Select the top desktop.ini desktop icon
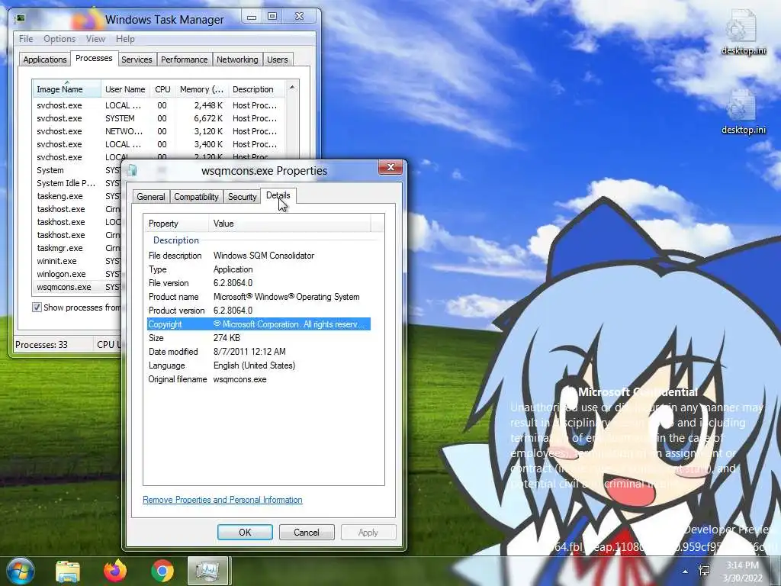Screen dimensions: 781x586 (743, 33)
